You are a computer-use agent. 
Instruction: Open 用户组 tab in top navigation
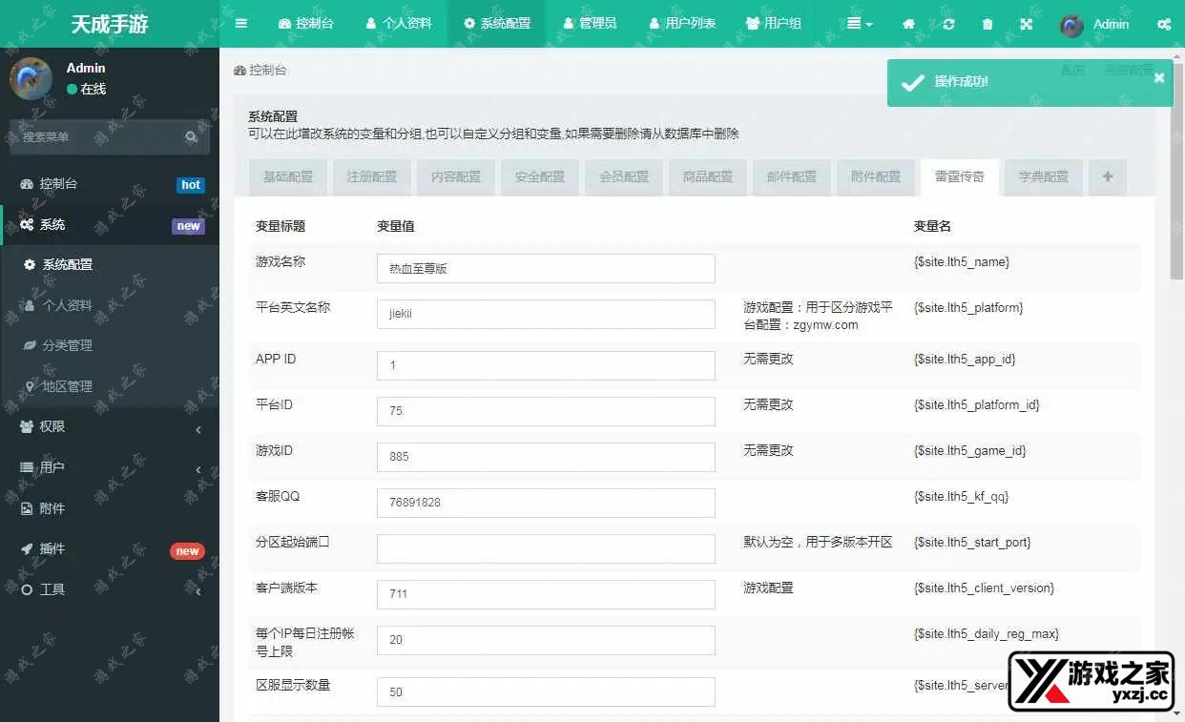[774, 24]
